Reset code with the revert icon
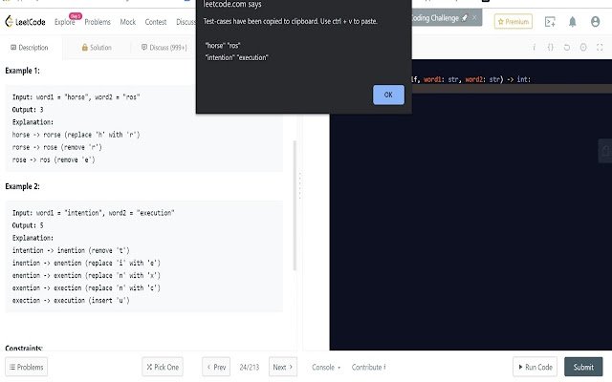The width and height of the screenshot is (612, 382). (x=567, y=48)
